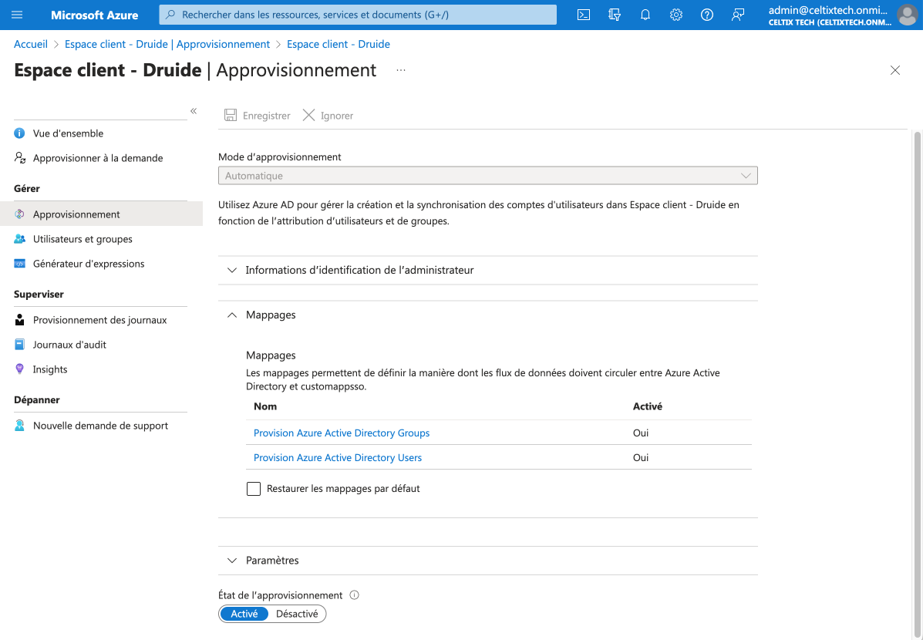This screenshot has height=640, width=923.
Task: Open the feedback icon in the top bar
Action: [738, 15]
